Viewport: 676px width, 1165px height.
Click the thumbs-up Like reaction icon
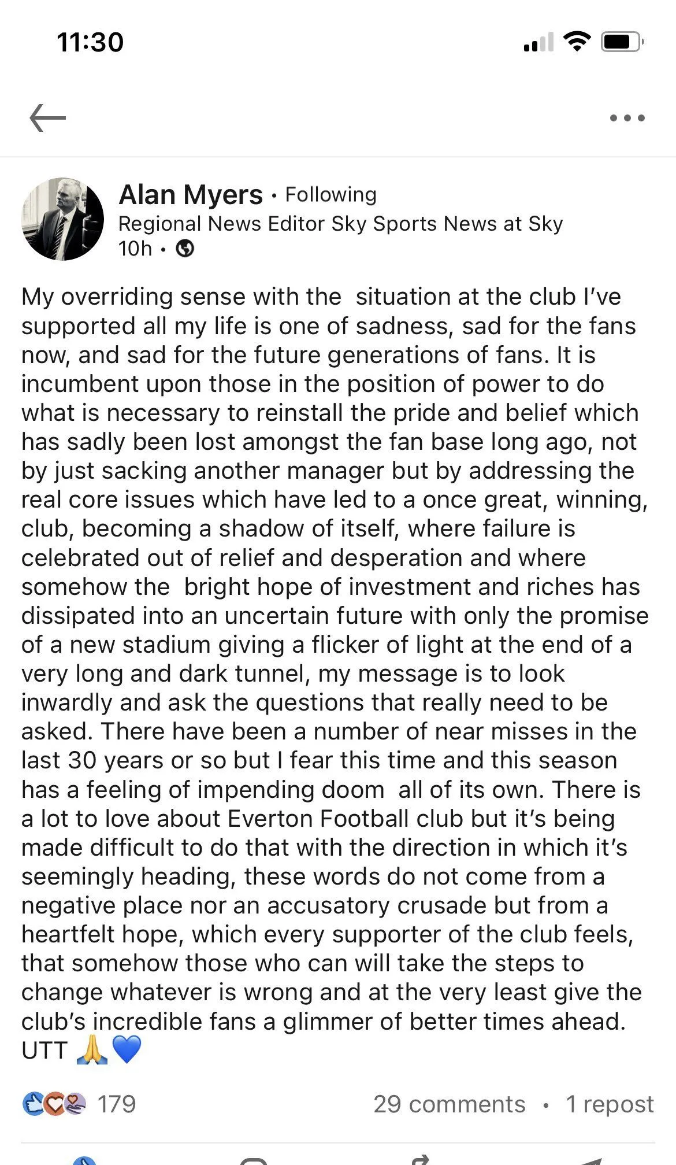coord(33,1104)
